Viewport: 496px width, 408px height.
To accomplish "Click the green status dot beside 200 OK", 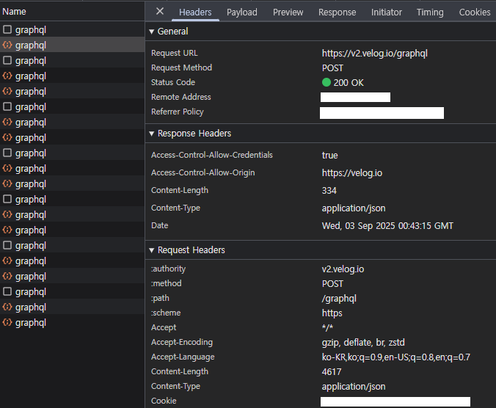I will 326,82.
